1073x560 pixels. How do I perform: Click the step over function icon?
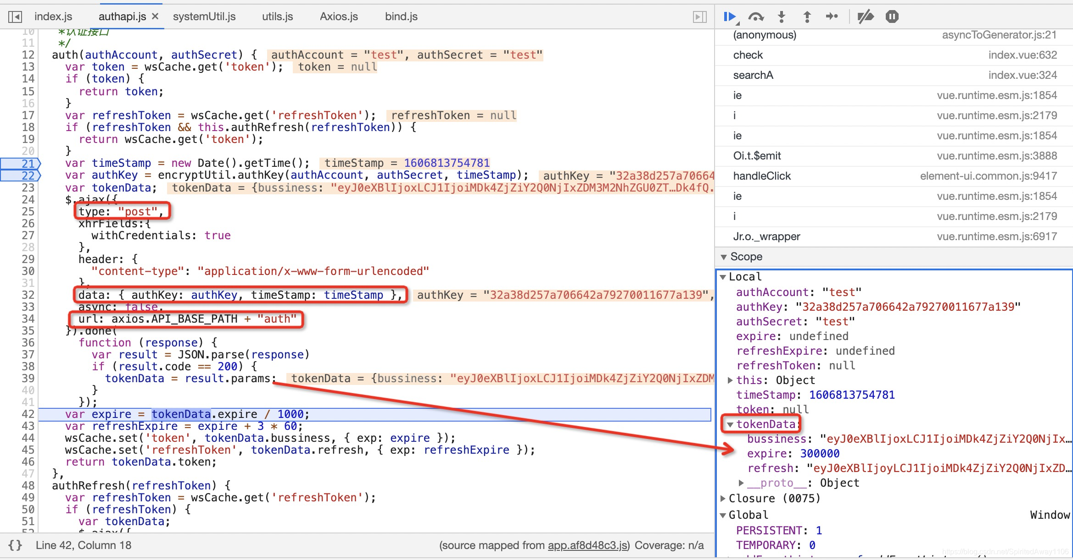tap(755, 17)
